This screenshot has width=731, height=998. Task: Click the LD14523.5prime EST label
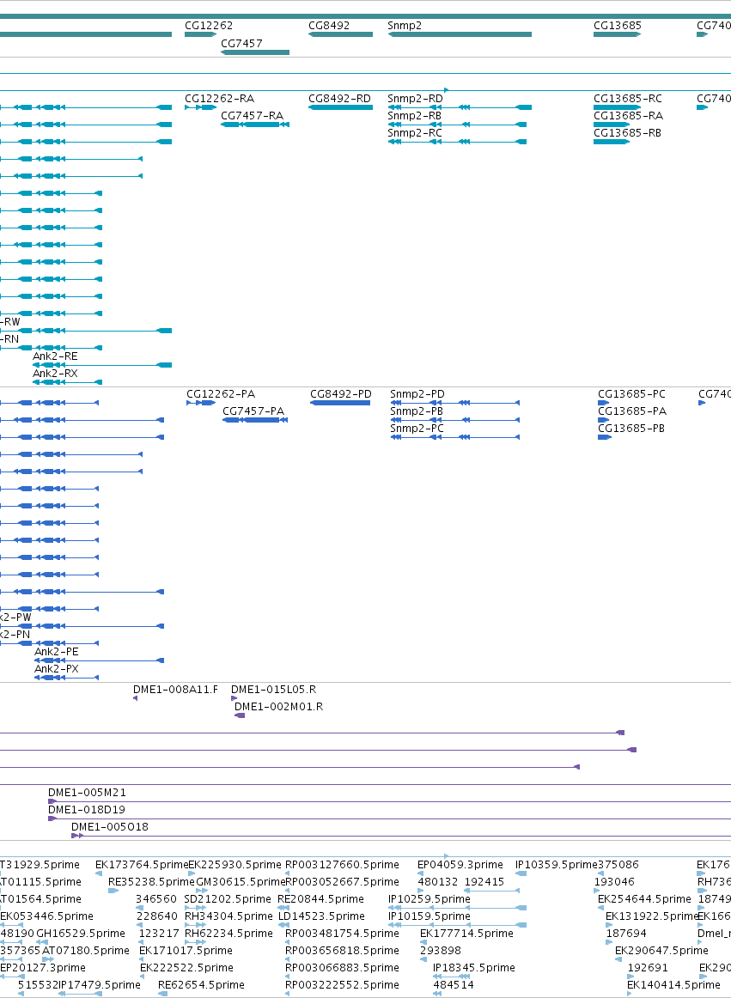[321, 916]
